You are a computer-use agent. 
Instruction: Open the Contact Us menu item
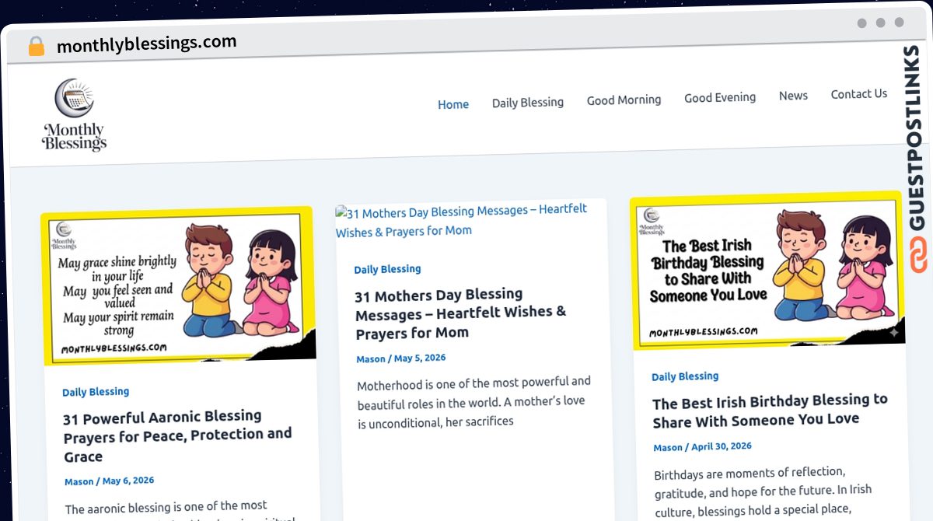858,94
